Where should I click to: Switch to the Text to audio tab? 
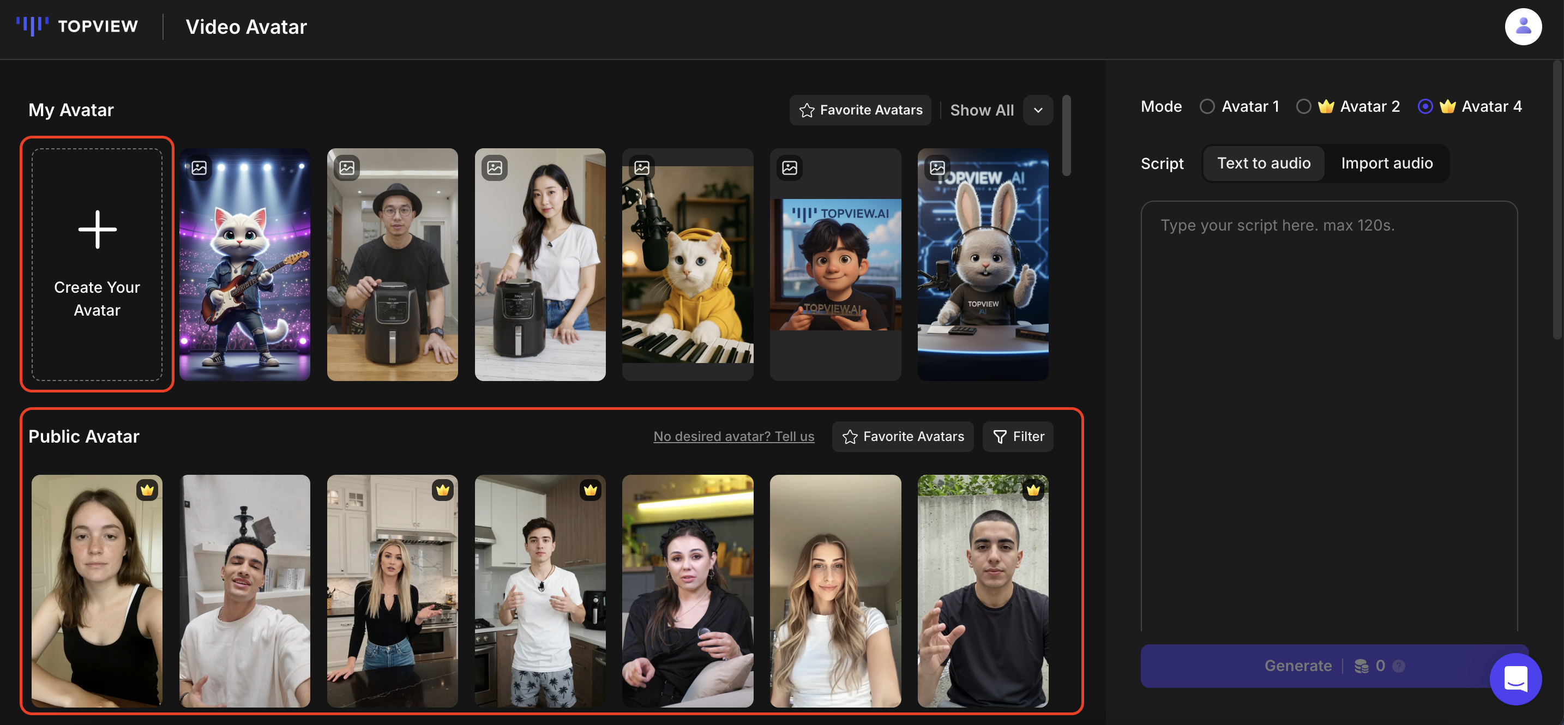[1264, 163]
